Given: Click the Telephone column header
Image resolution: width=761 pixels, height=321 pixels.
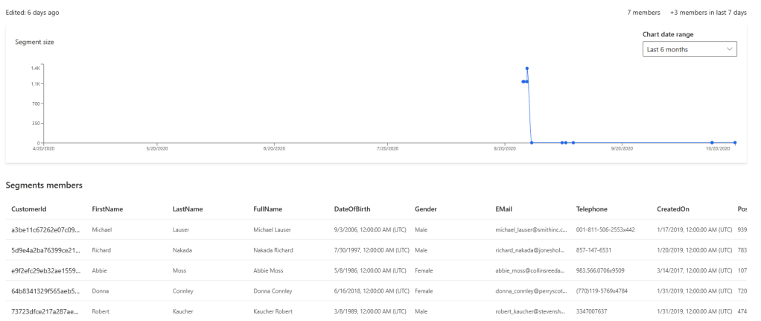Looking at the screenshot, I should point(592,209).
